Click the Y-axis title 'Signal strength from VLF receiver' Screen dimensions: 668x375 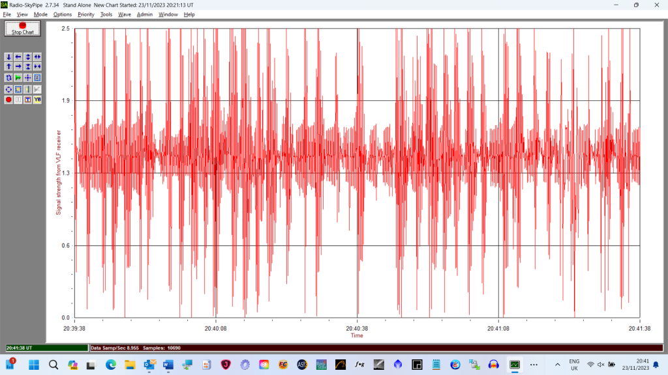[59, 173]
